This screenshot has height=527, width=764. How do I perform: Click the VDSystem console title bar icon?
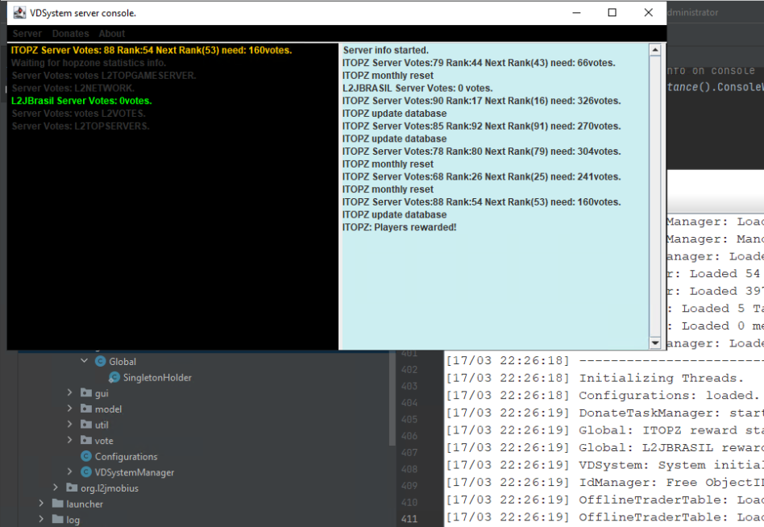(19, 13)
